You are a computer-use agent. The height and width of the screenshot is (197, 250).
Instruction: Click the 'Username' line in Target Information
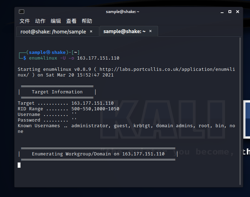click(x=47, y=115)
